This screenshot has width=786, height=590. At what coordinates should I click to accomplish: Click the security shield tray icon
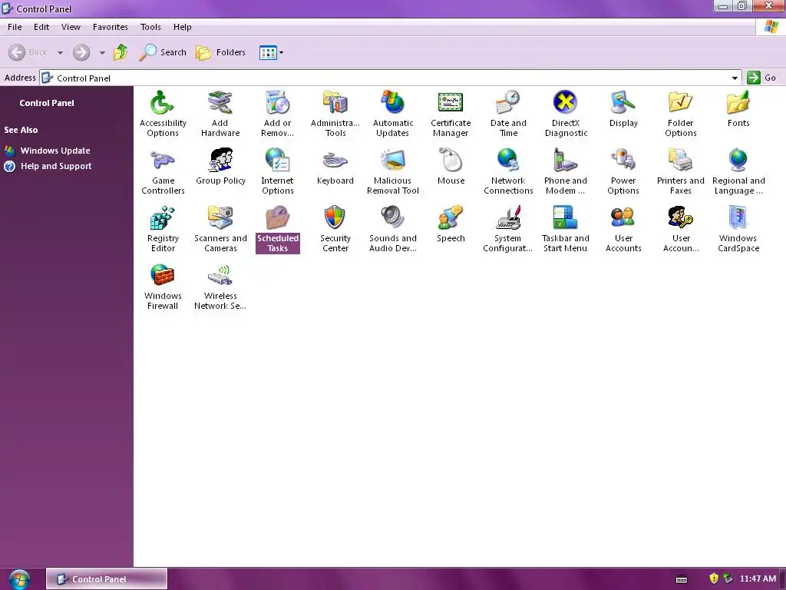coord(715,578)
